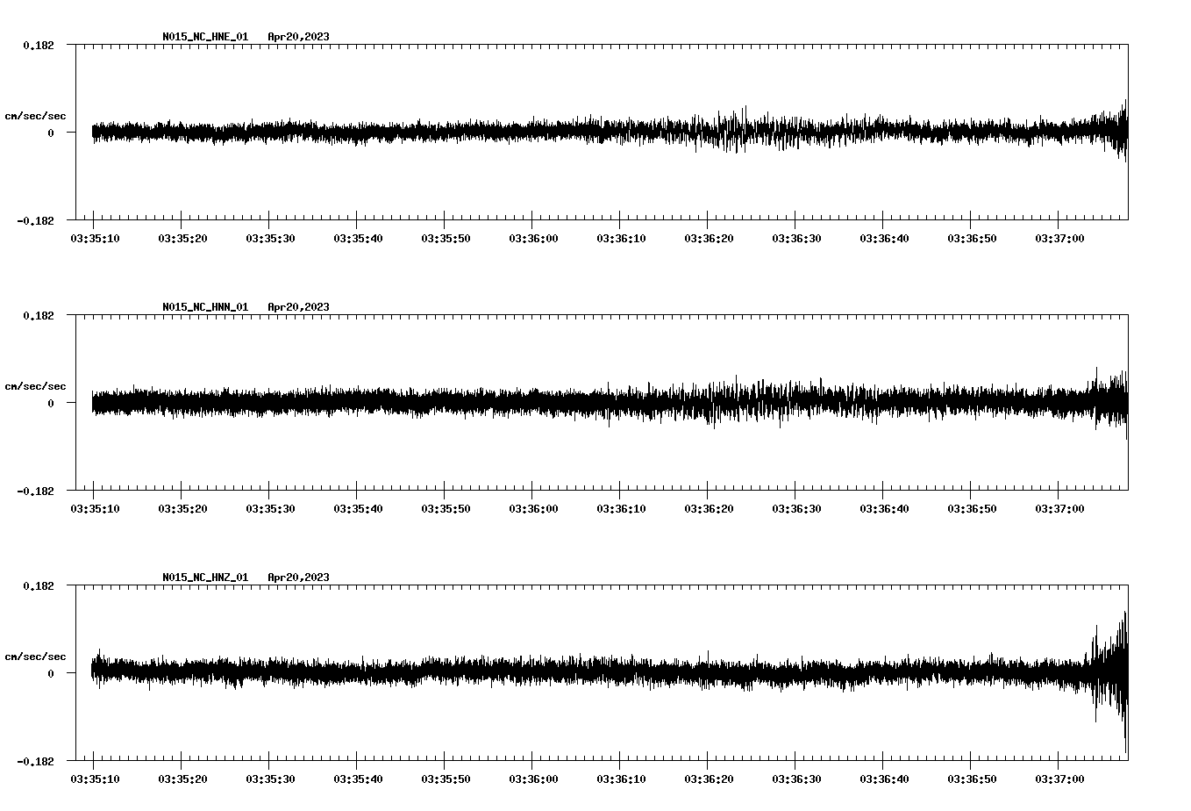Click the cm/sec/sec unit label on bottom plot
This screenshot has height=811, width=1191.
36,656
